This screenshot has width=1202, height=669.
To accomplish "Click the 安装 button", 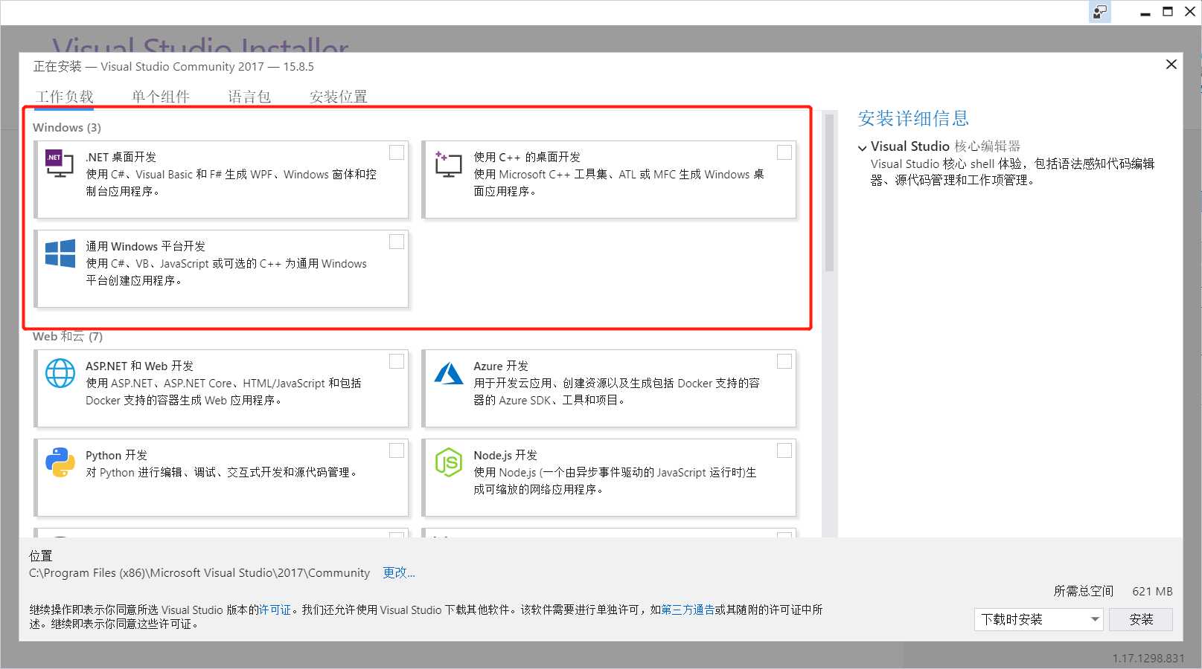I will click(x=1141, y=619).
